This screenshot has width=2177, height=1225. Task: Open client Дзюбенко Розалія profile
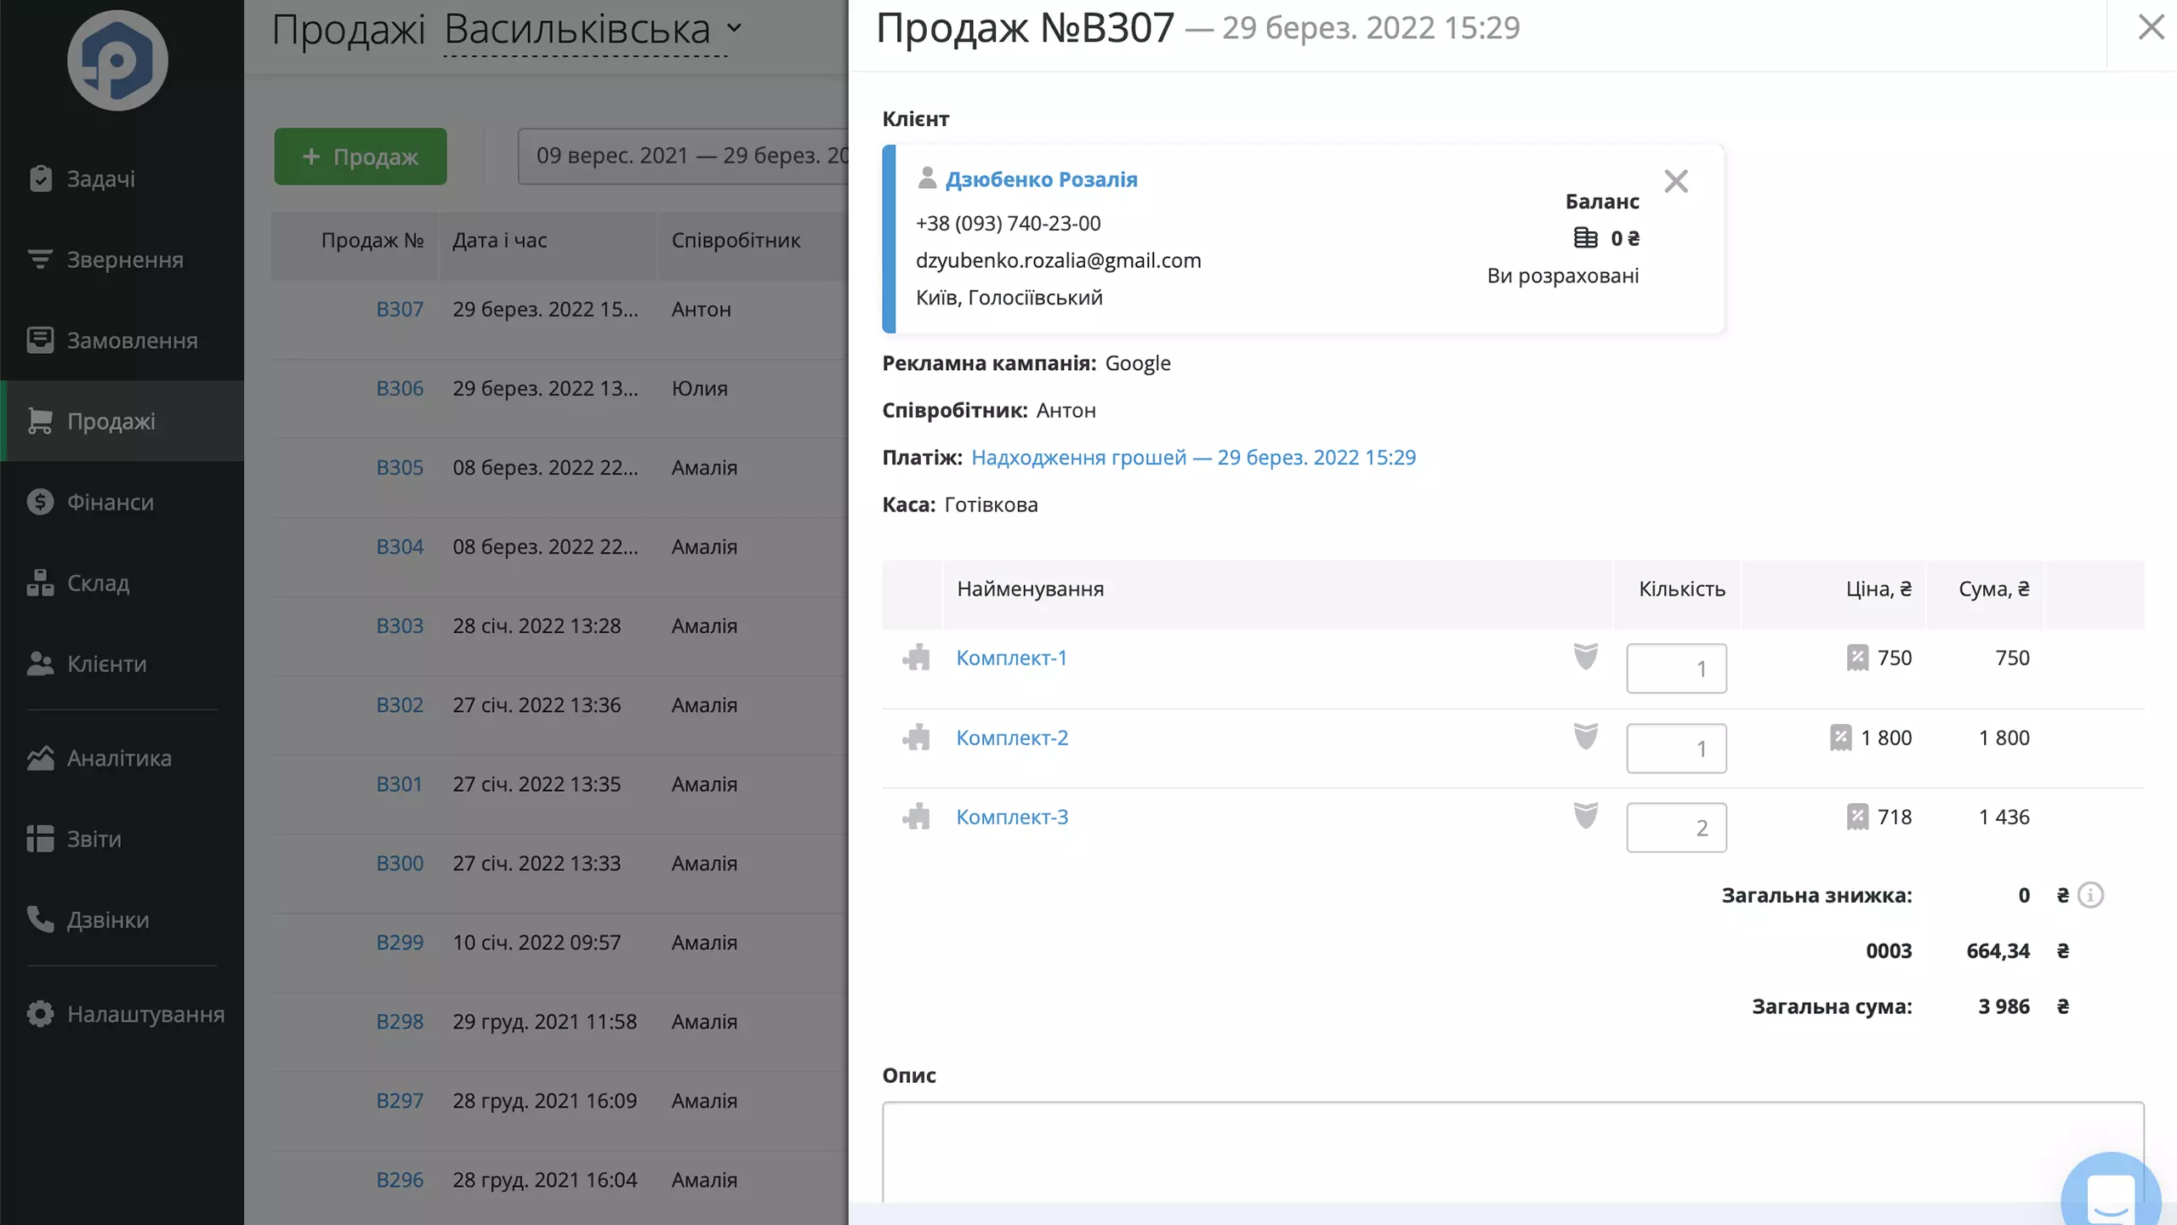[x=1041, y=179]
